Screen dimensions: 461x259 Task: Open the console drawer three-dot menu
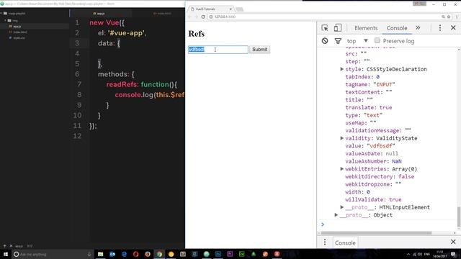325,242
